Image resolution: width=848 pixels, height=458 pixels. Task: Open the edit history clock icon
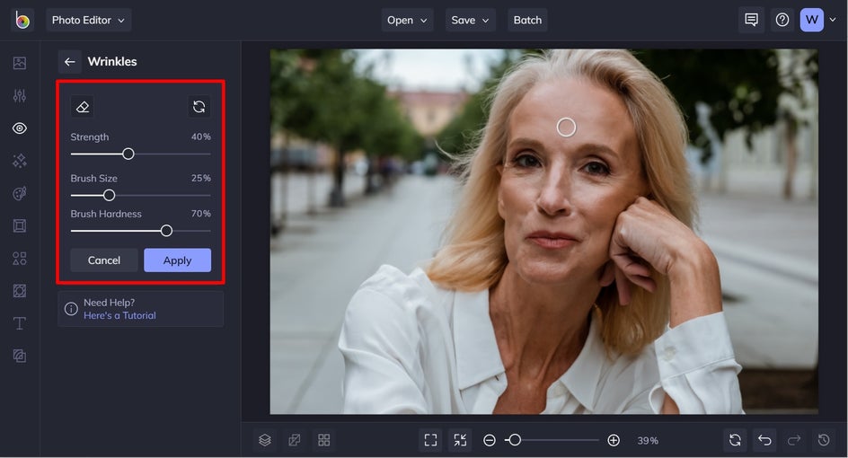824,440
